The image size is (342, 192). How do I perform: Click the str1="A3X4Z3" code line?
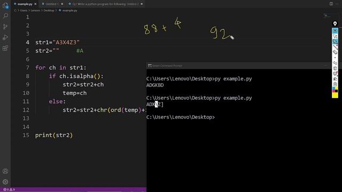[57, 42]
